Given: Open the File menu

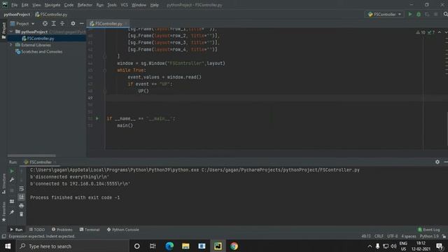Looking at the screenshot, I should click(14, 5).
